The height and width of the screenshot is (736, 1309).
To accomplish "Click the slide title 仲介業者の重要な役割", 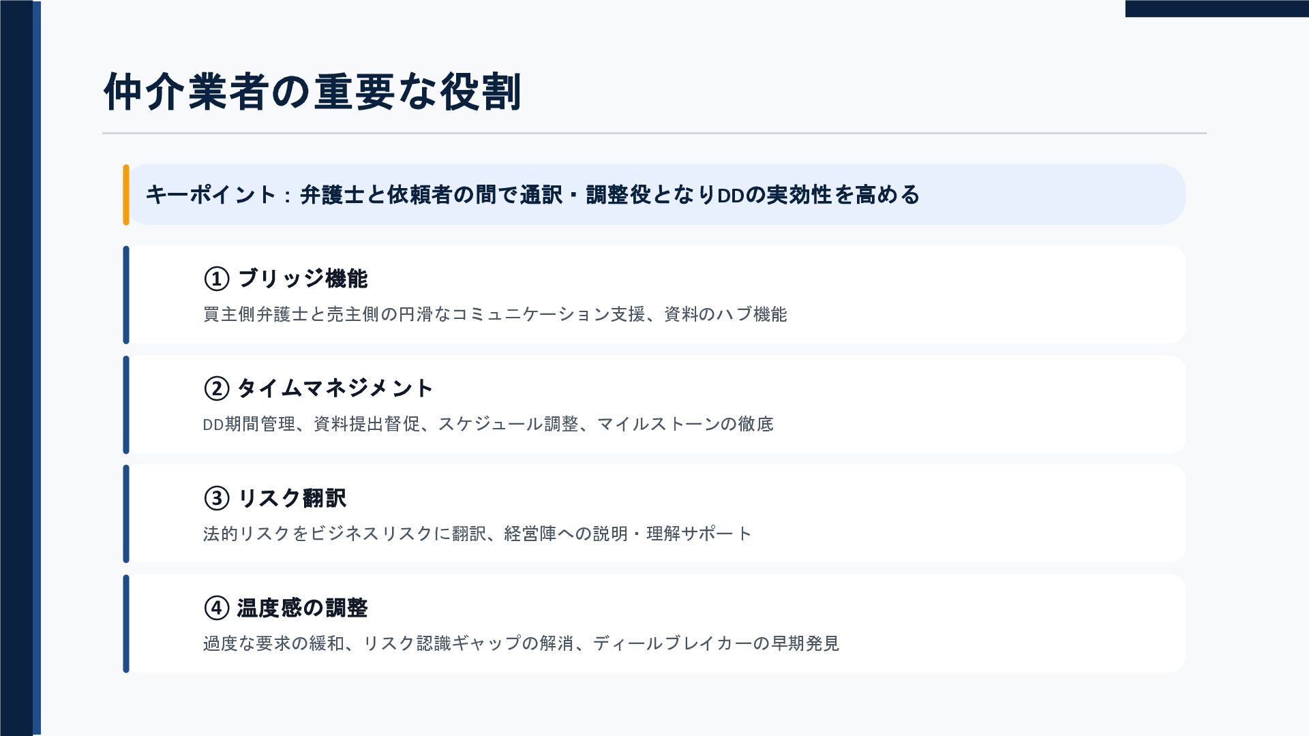I will (312, 91).
